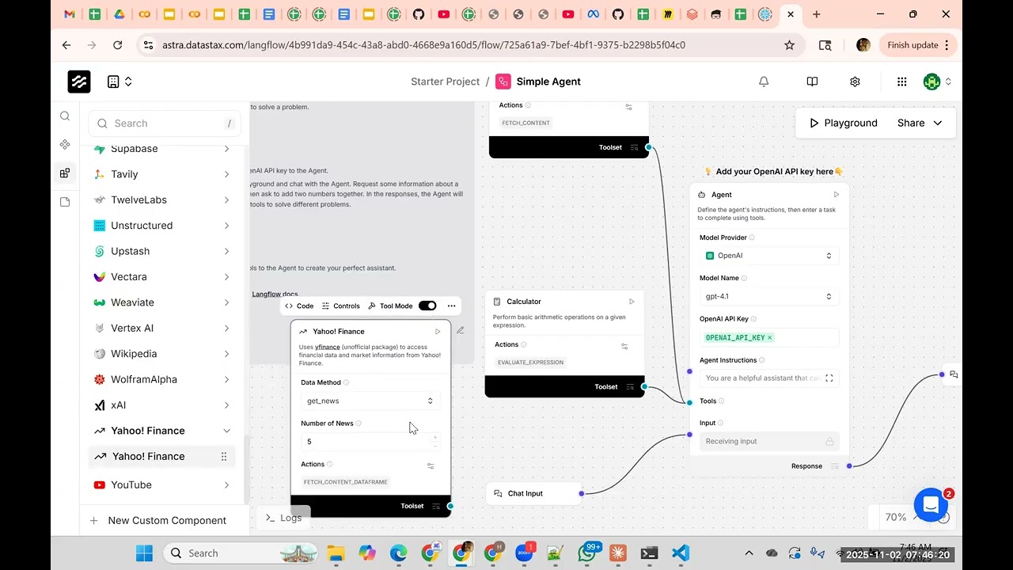The image size is (1013, 570).
Task: Expand the WolframAlpha bundle
Action: point(226,379)
